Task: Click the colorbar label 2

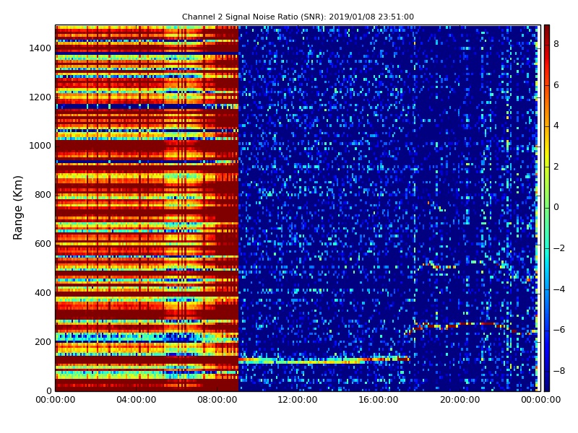Action: point(556,167)
